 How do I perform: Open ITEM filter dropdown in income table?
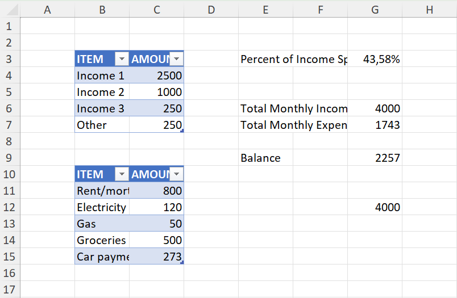(122, 59)
